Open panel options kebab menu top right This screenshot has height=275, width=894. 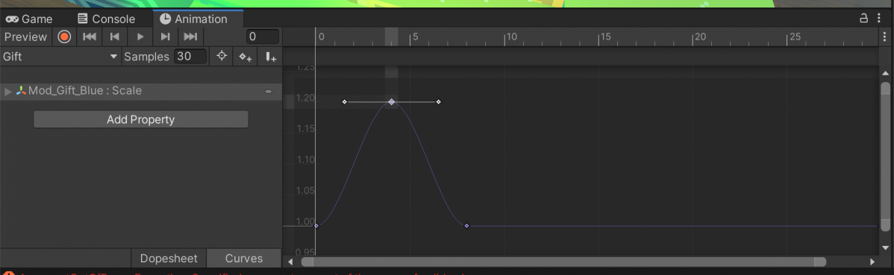click(x=879, y=18)
